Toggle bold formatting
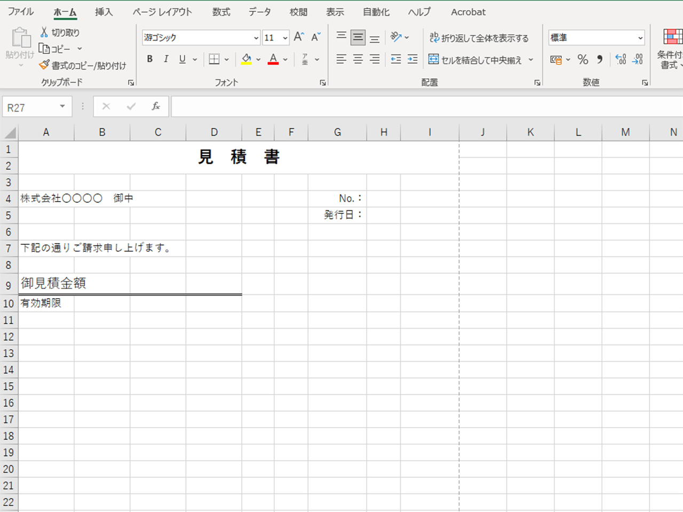683x512 pixels. tap(150, 59)
